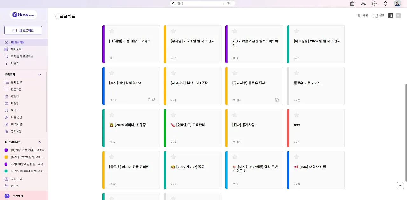Open the 정렬 sort options

point(363,16)
